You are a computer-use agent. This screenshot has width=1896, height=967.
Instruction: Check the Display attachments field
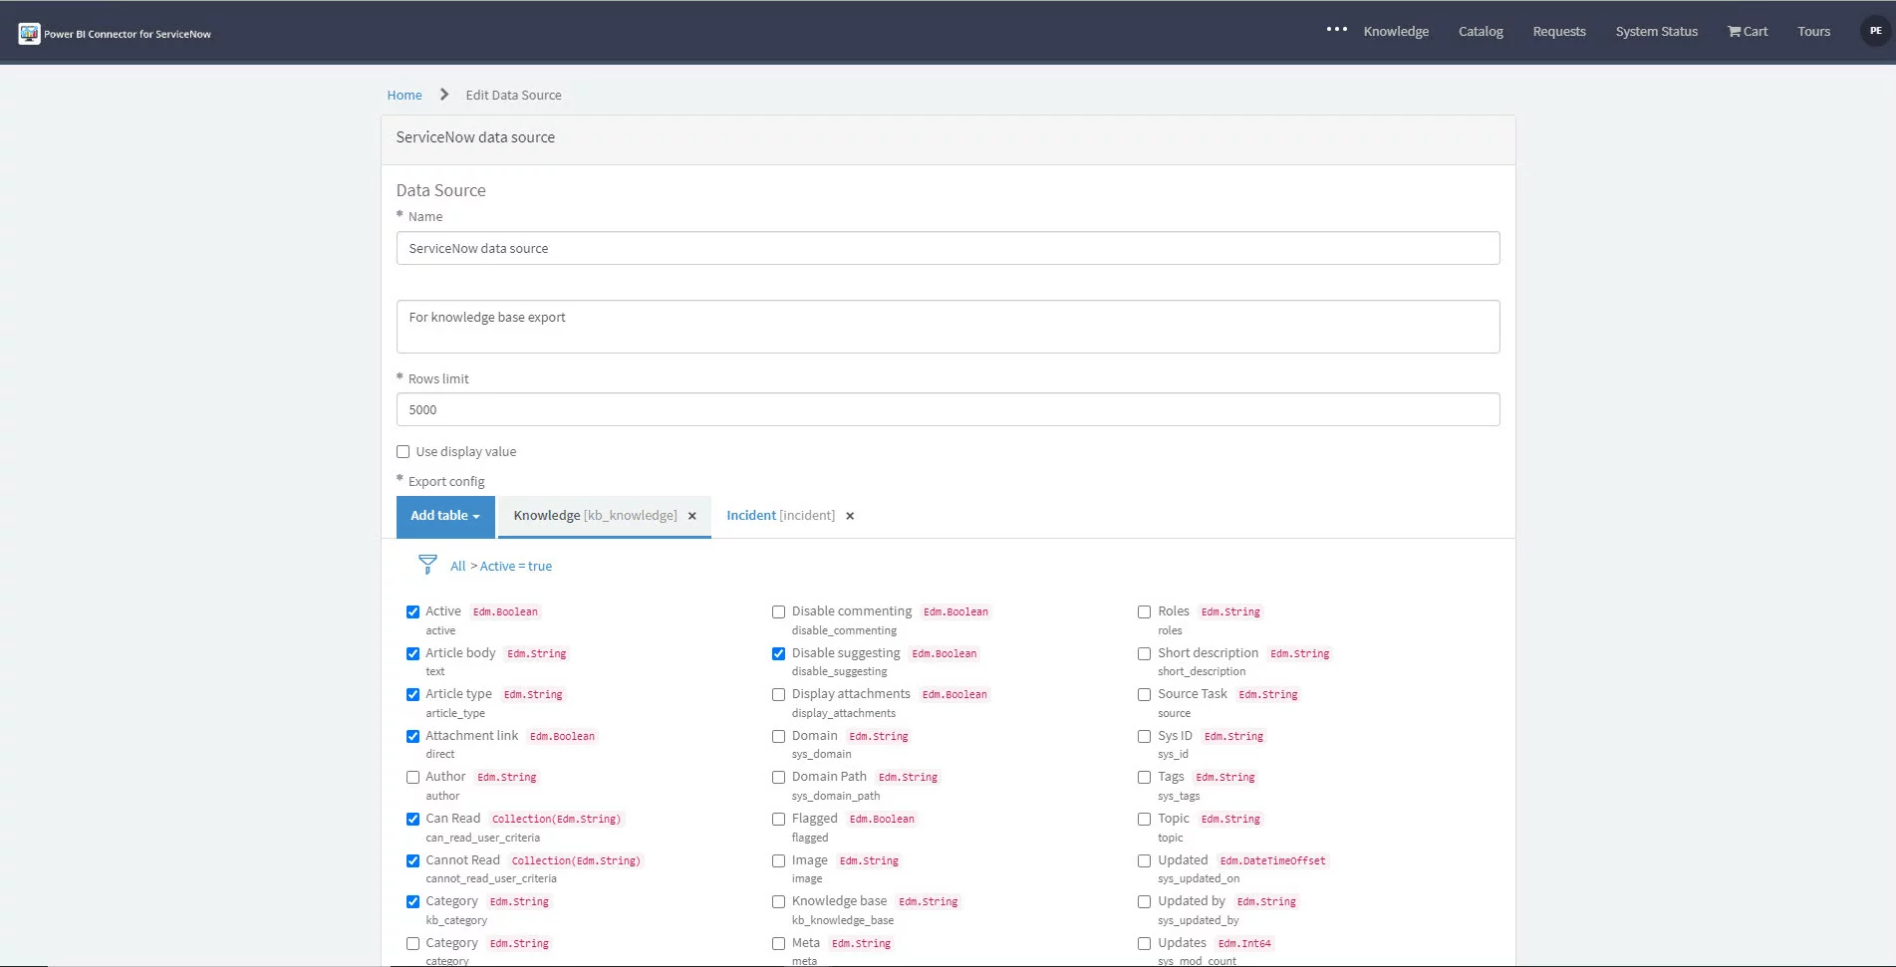(x=779, y=695)
